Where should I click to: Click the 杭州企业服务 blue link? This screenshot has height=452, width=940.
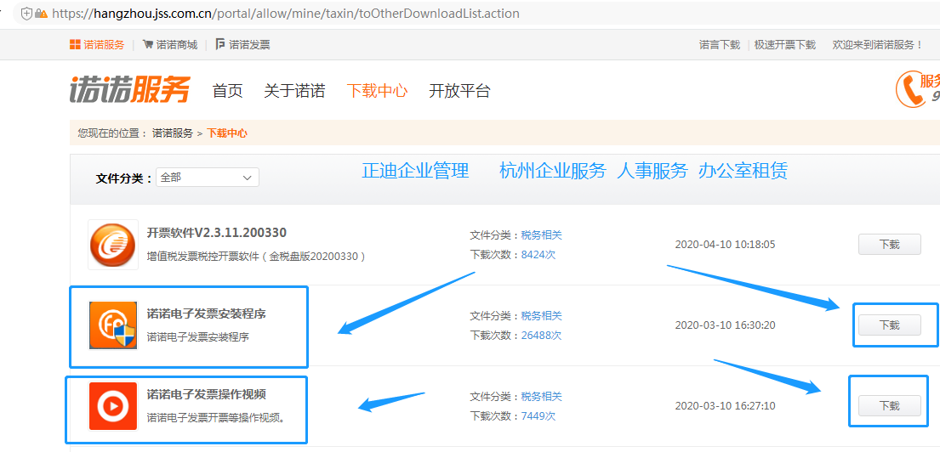(553, 171)
